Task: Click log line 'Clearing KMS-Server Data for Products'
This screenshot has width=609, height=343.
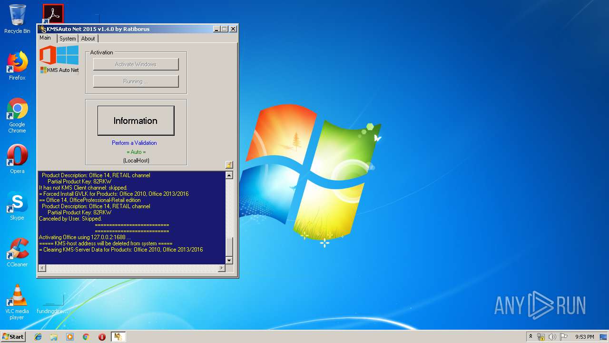Action: [121, 250]
